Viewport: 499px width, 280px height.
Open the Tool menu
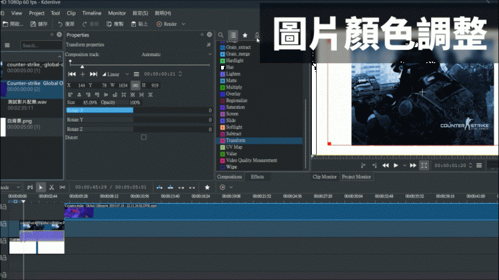point(55,13)
